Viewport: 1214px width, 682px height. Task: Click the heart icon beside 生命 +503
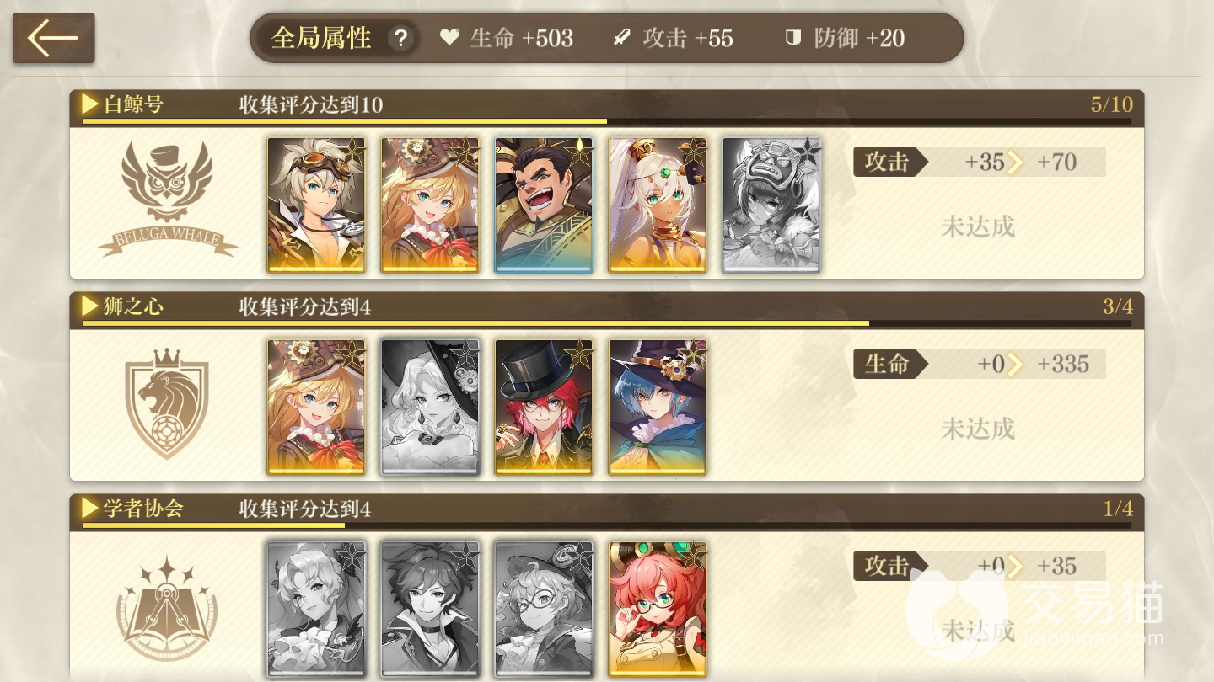(x=449, y=38)
